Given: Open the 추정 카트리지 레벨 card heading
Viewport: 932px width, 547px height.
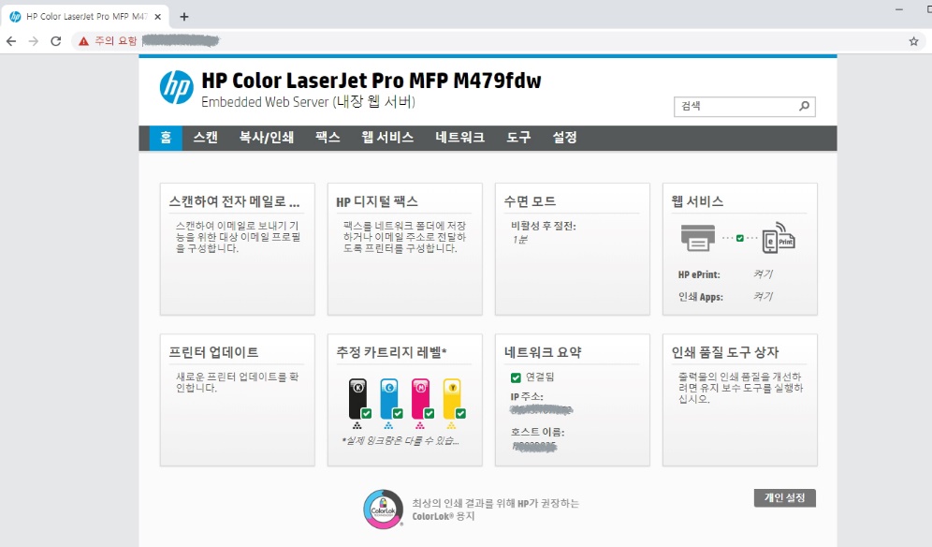Looking at the screenshot, I should 392,352.
